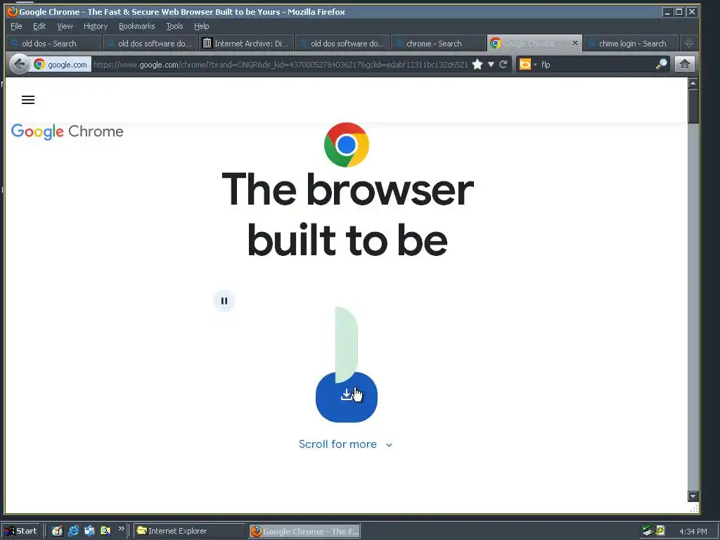The width and height of the screenshot is (720, 540).
Task: Follow the Scroll for more link
Action: 345,444
